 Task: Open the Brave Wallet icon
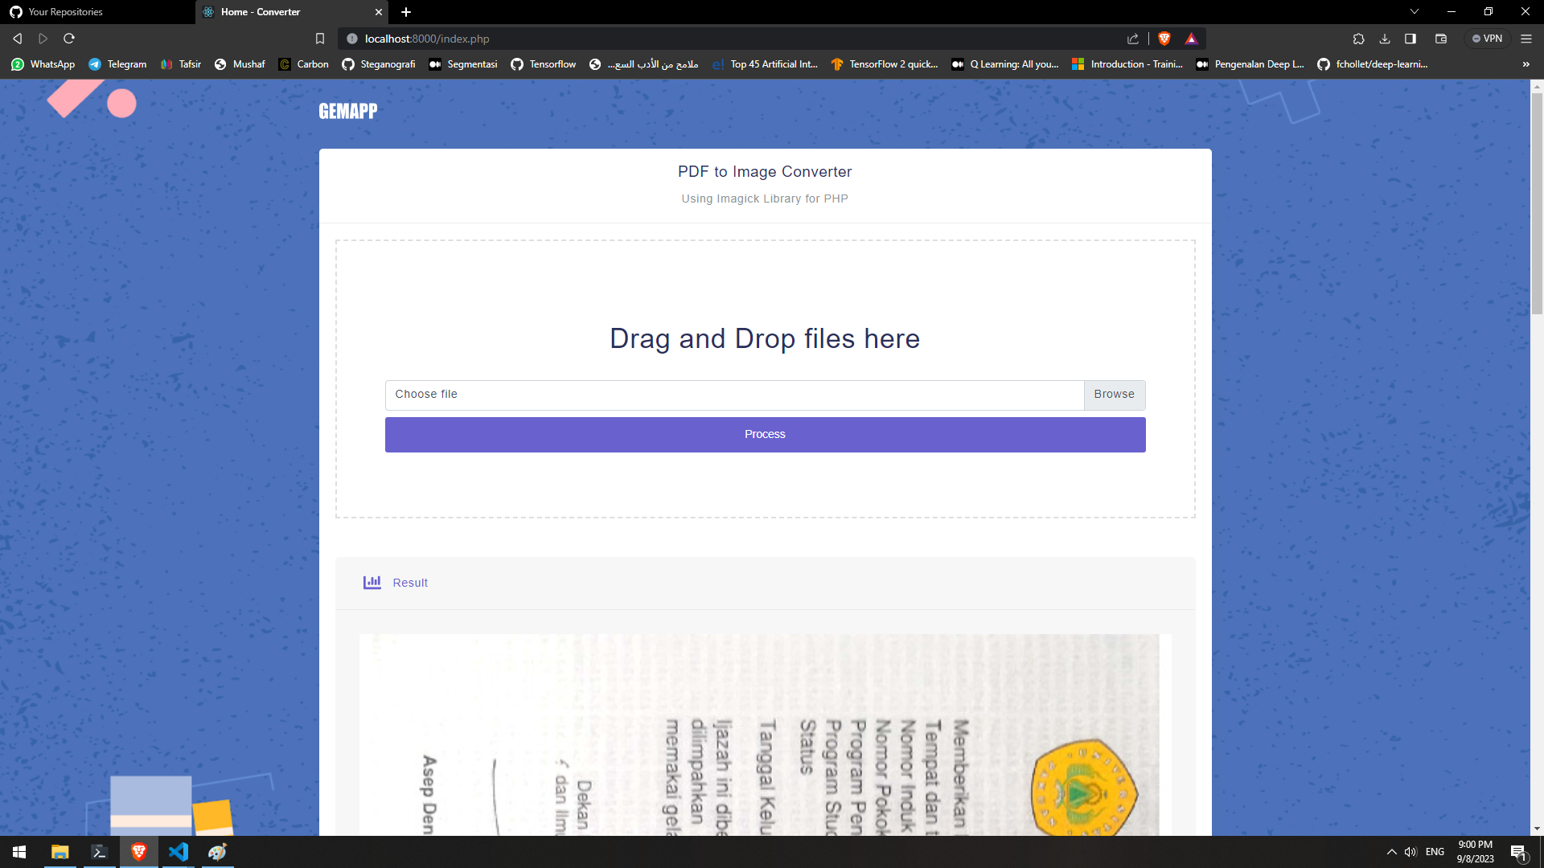1440,39
